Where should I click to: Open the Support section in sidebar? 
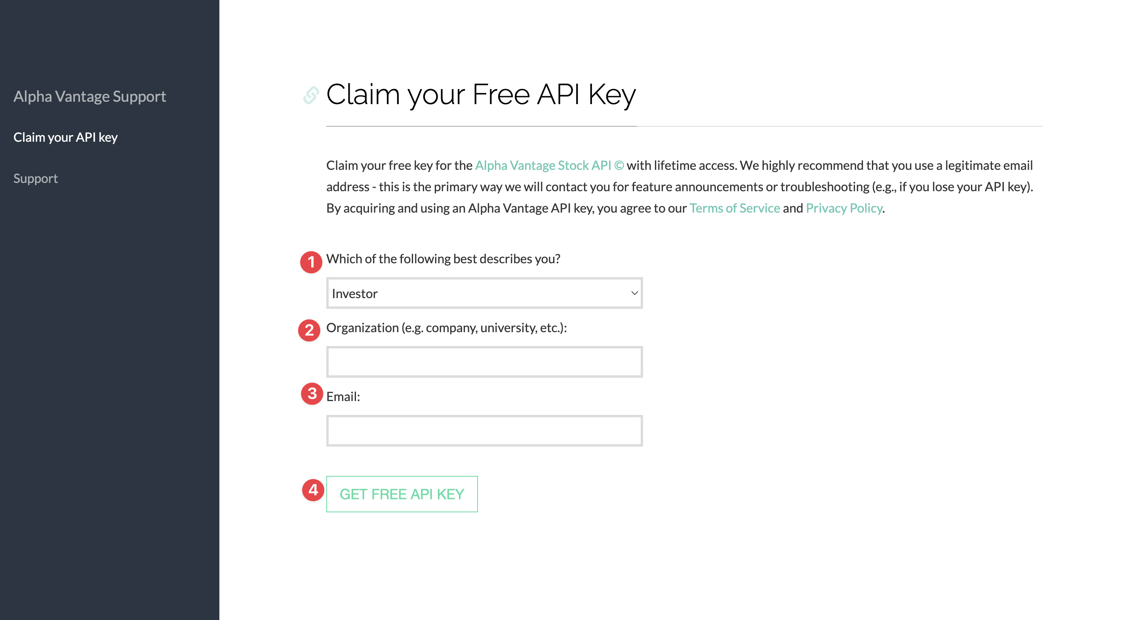pos(36,178)
